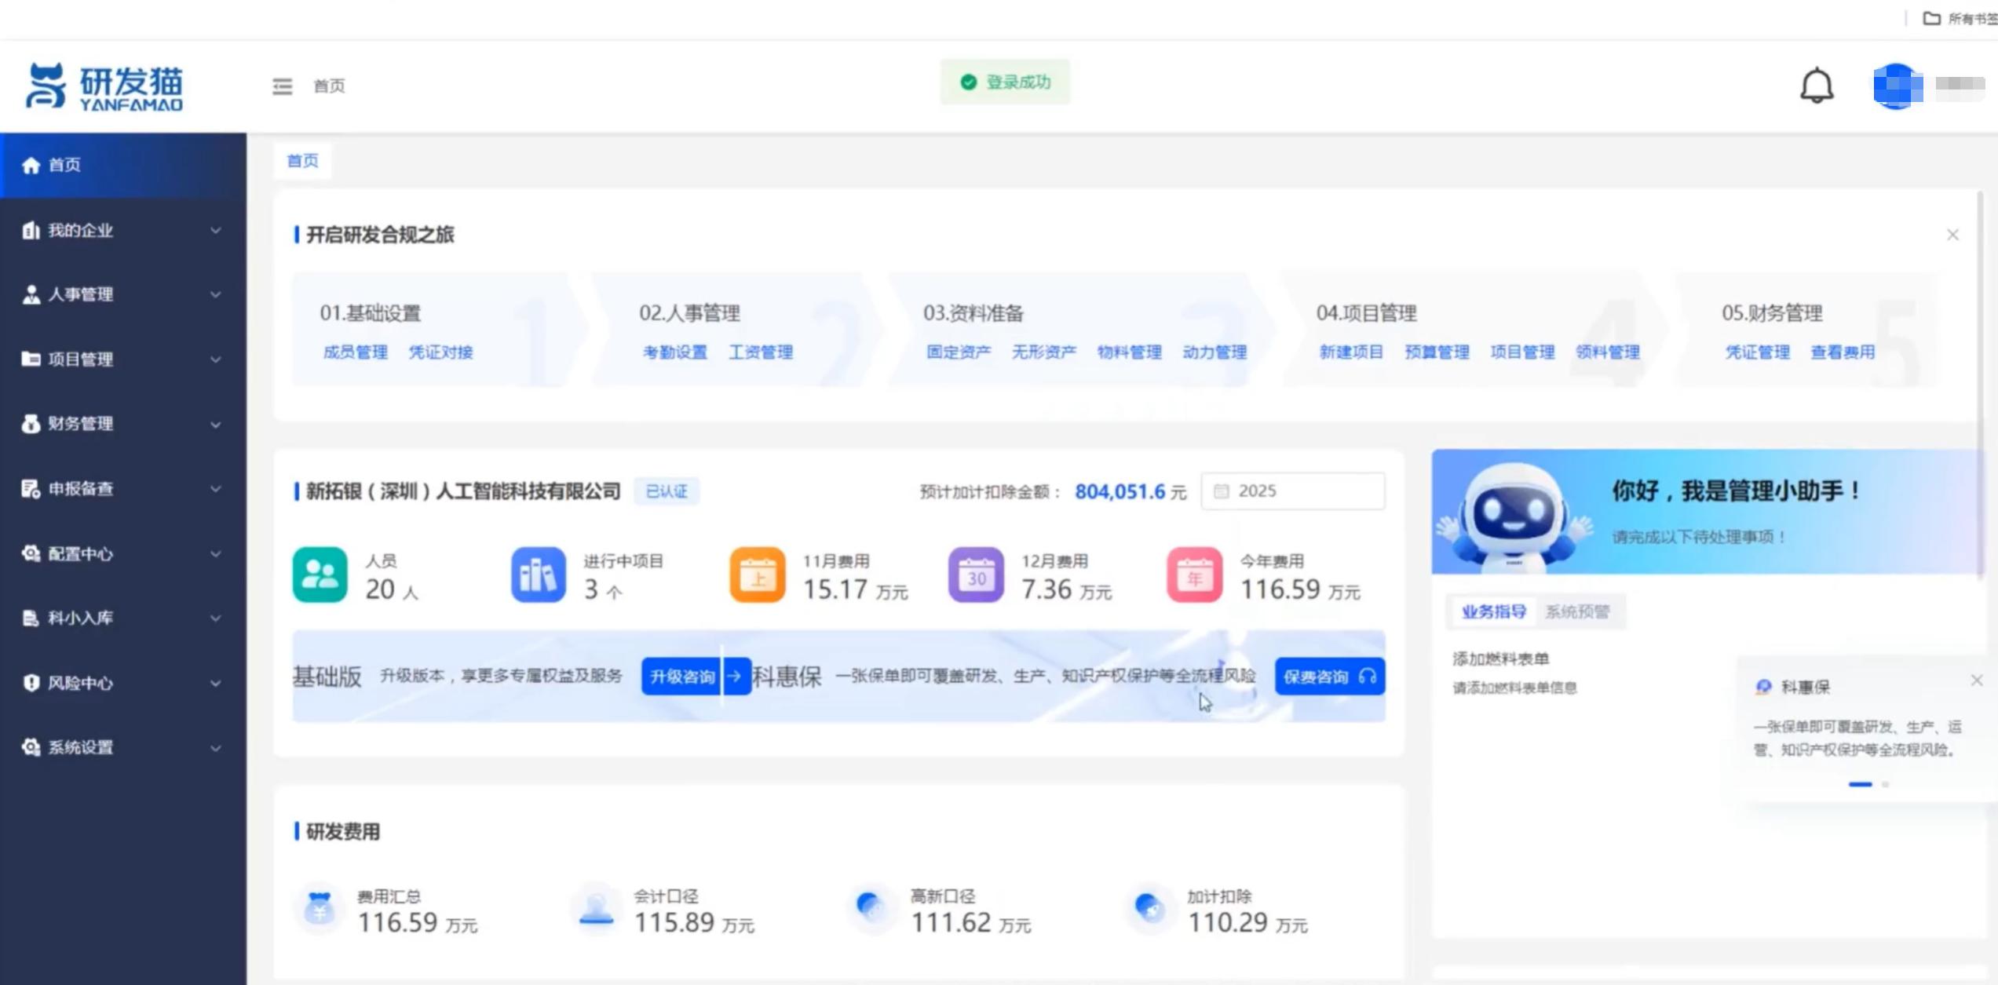Expand 人事管理 menu chevron
The height and width of the screenshot is (985, 1998).
pyautogui.click(x=215, y=295)
